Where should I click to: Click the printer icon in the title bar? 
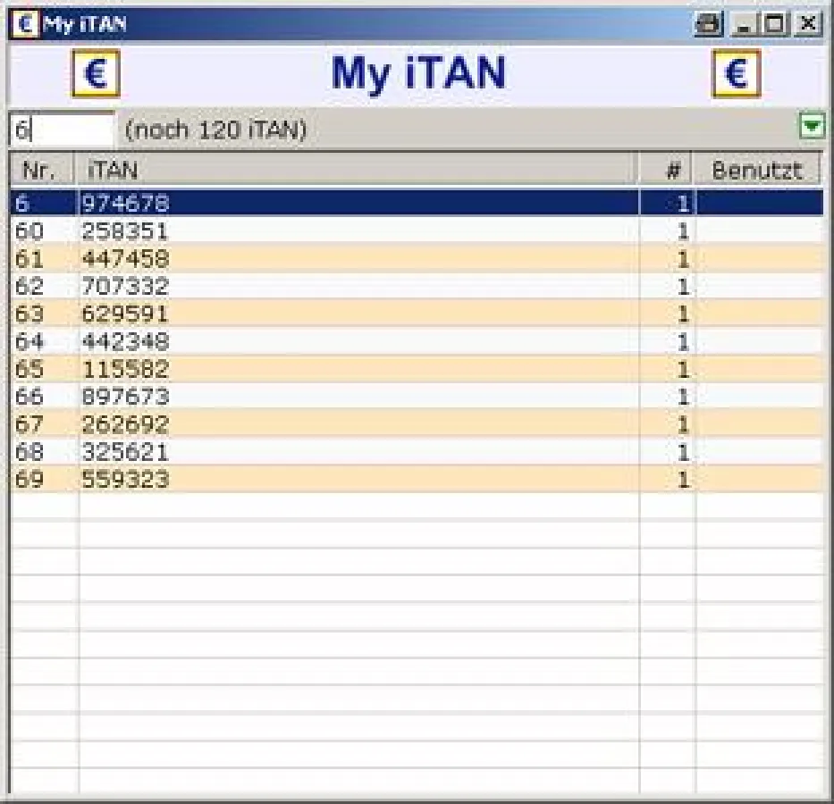coord(707,24)
